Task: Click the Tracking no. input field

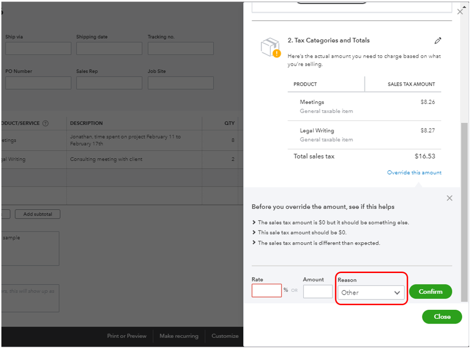Action: tap(181, 49)
